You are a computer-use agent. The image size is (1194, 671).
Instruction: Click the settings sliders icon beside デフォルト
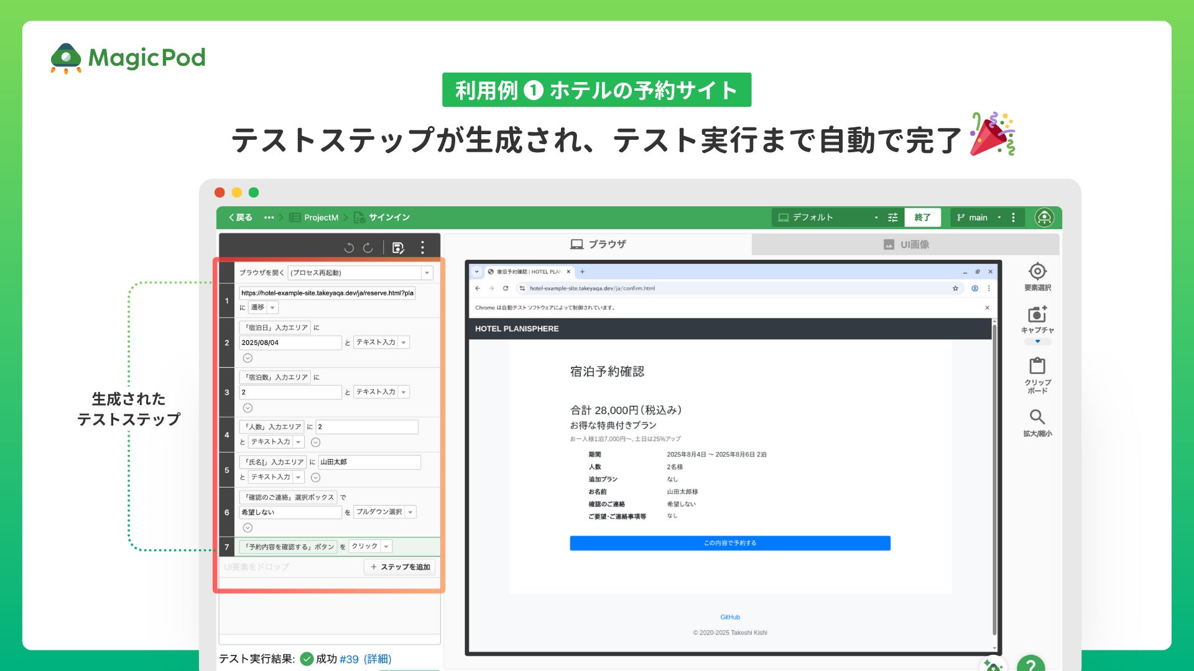[x=893, y=217]
